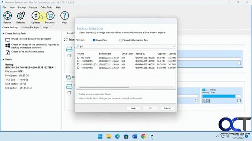Switch to the Create Backups tab

[10, 27]
